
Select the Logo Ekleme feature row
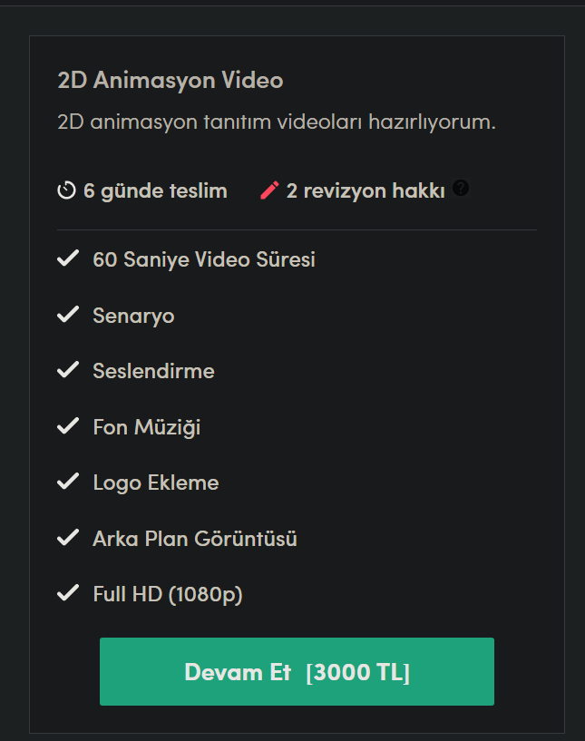[155, 482]
